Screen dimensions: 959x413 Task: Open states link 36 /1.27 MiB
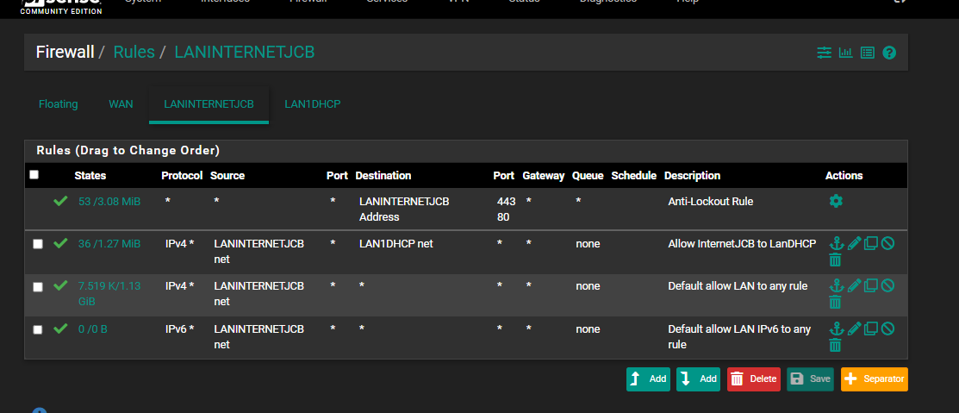tap(109, 244)
